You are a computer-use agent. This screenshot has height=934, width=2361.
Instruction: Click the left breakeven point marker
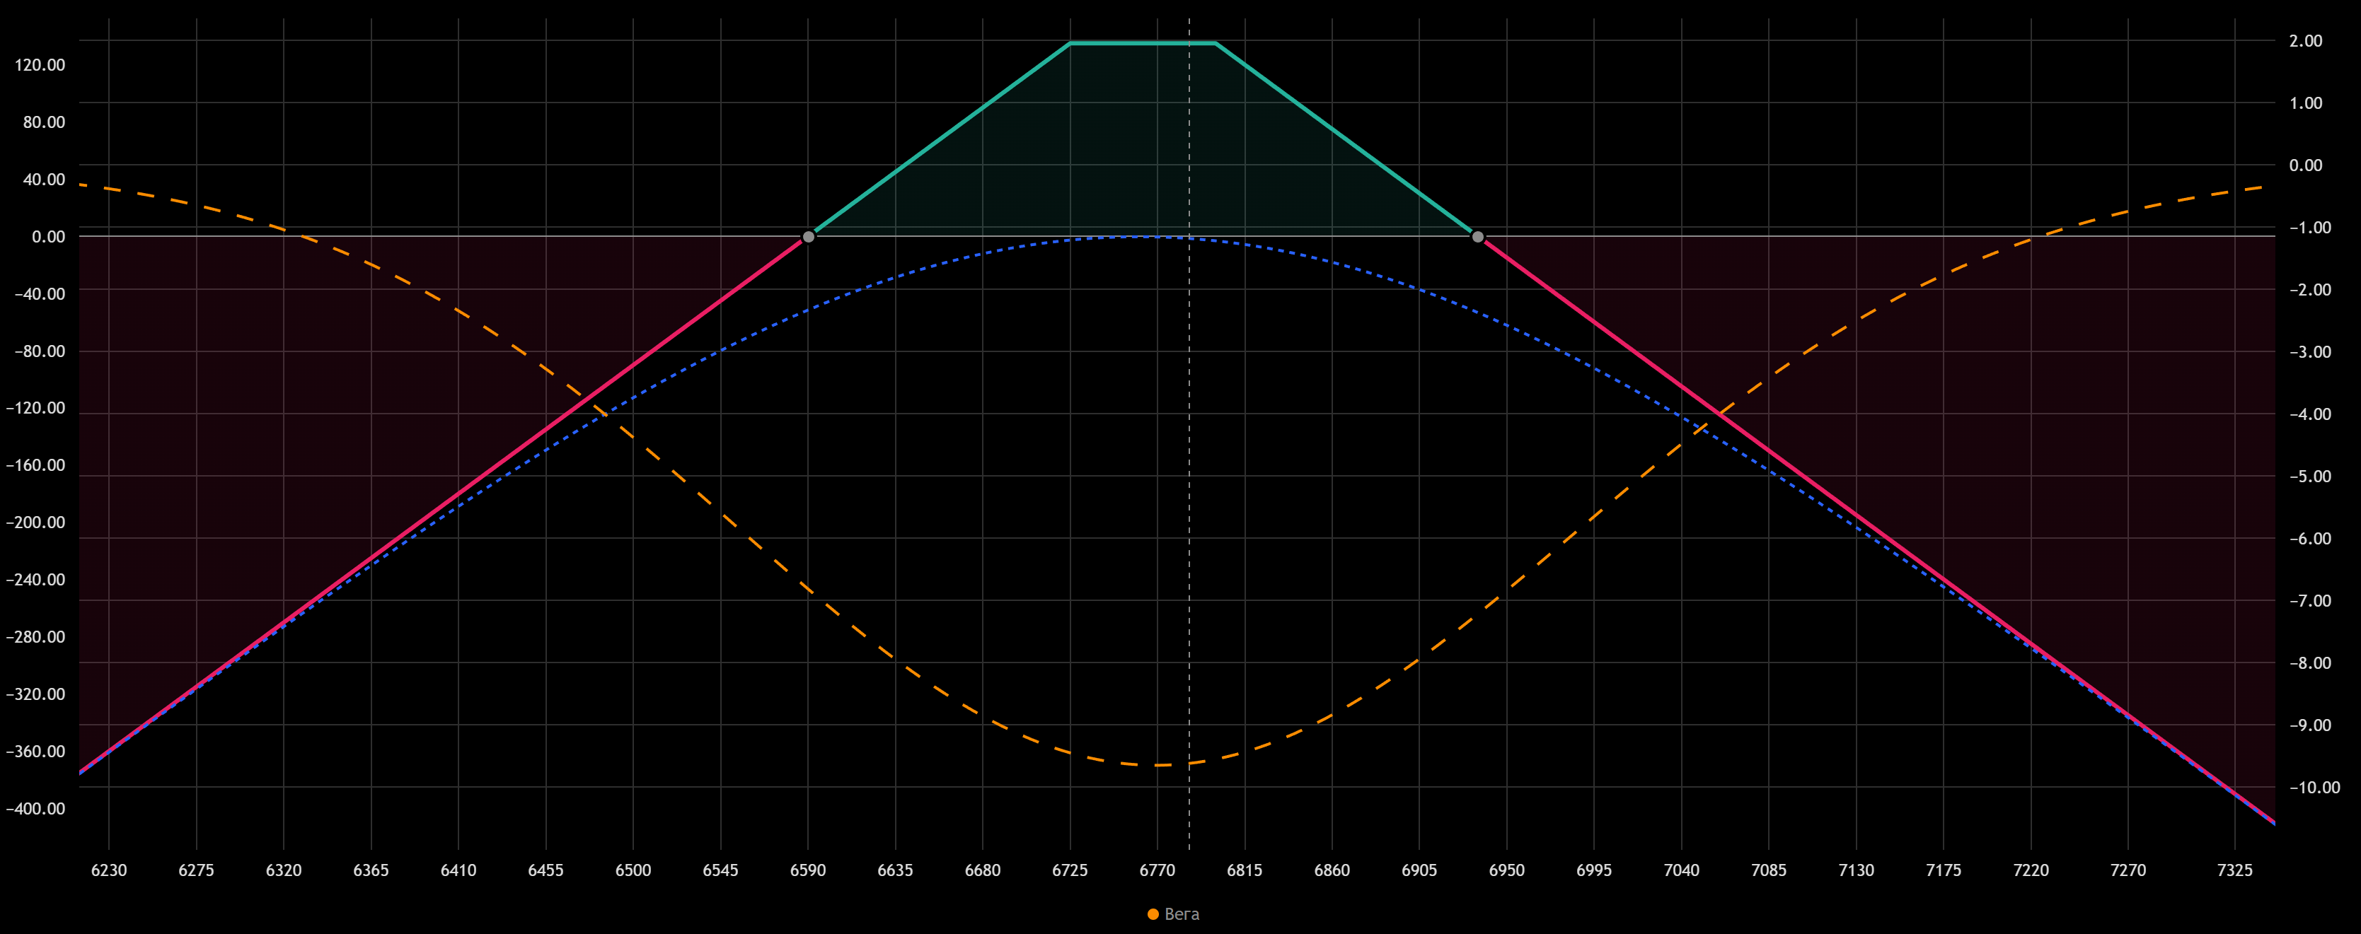point(809,237)
